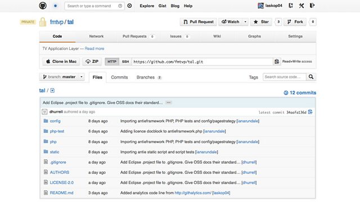Switch to the Code tab
360x202 pixels.
click(57, 36)
